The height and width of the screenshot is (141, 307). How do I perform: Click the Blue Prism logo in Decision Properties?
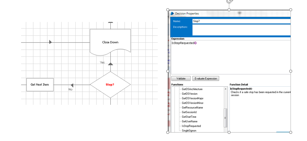pos(172,13)
